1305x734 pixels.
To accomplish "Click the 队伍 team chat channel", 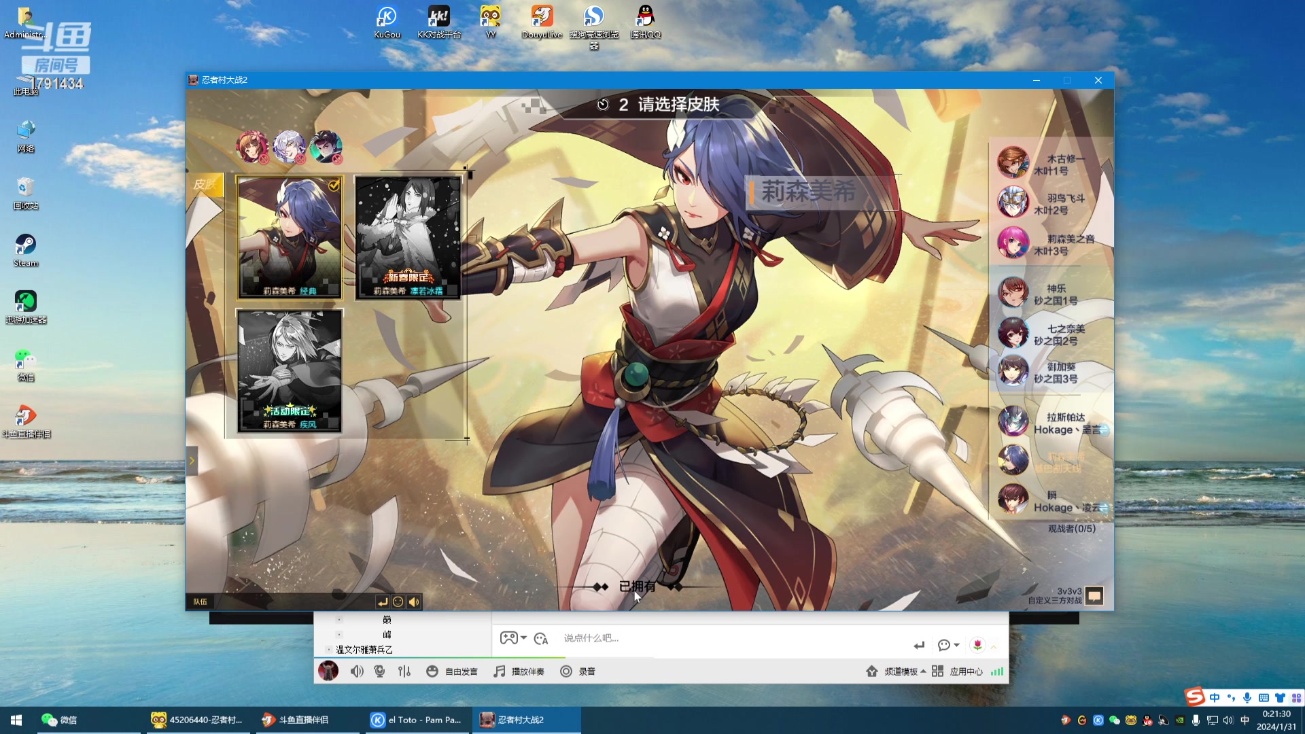I will (x=200, y=602).
